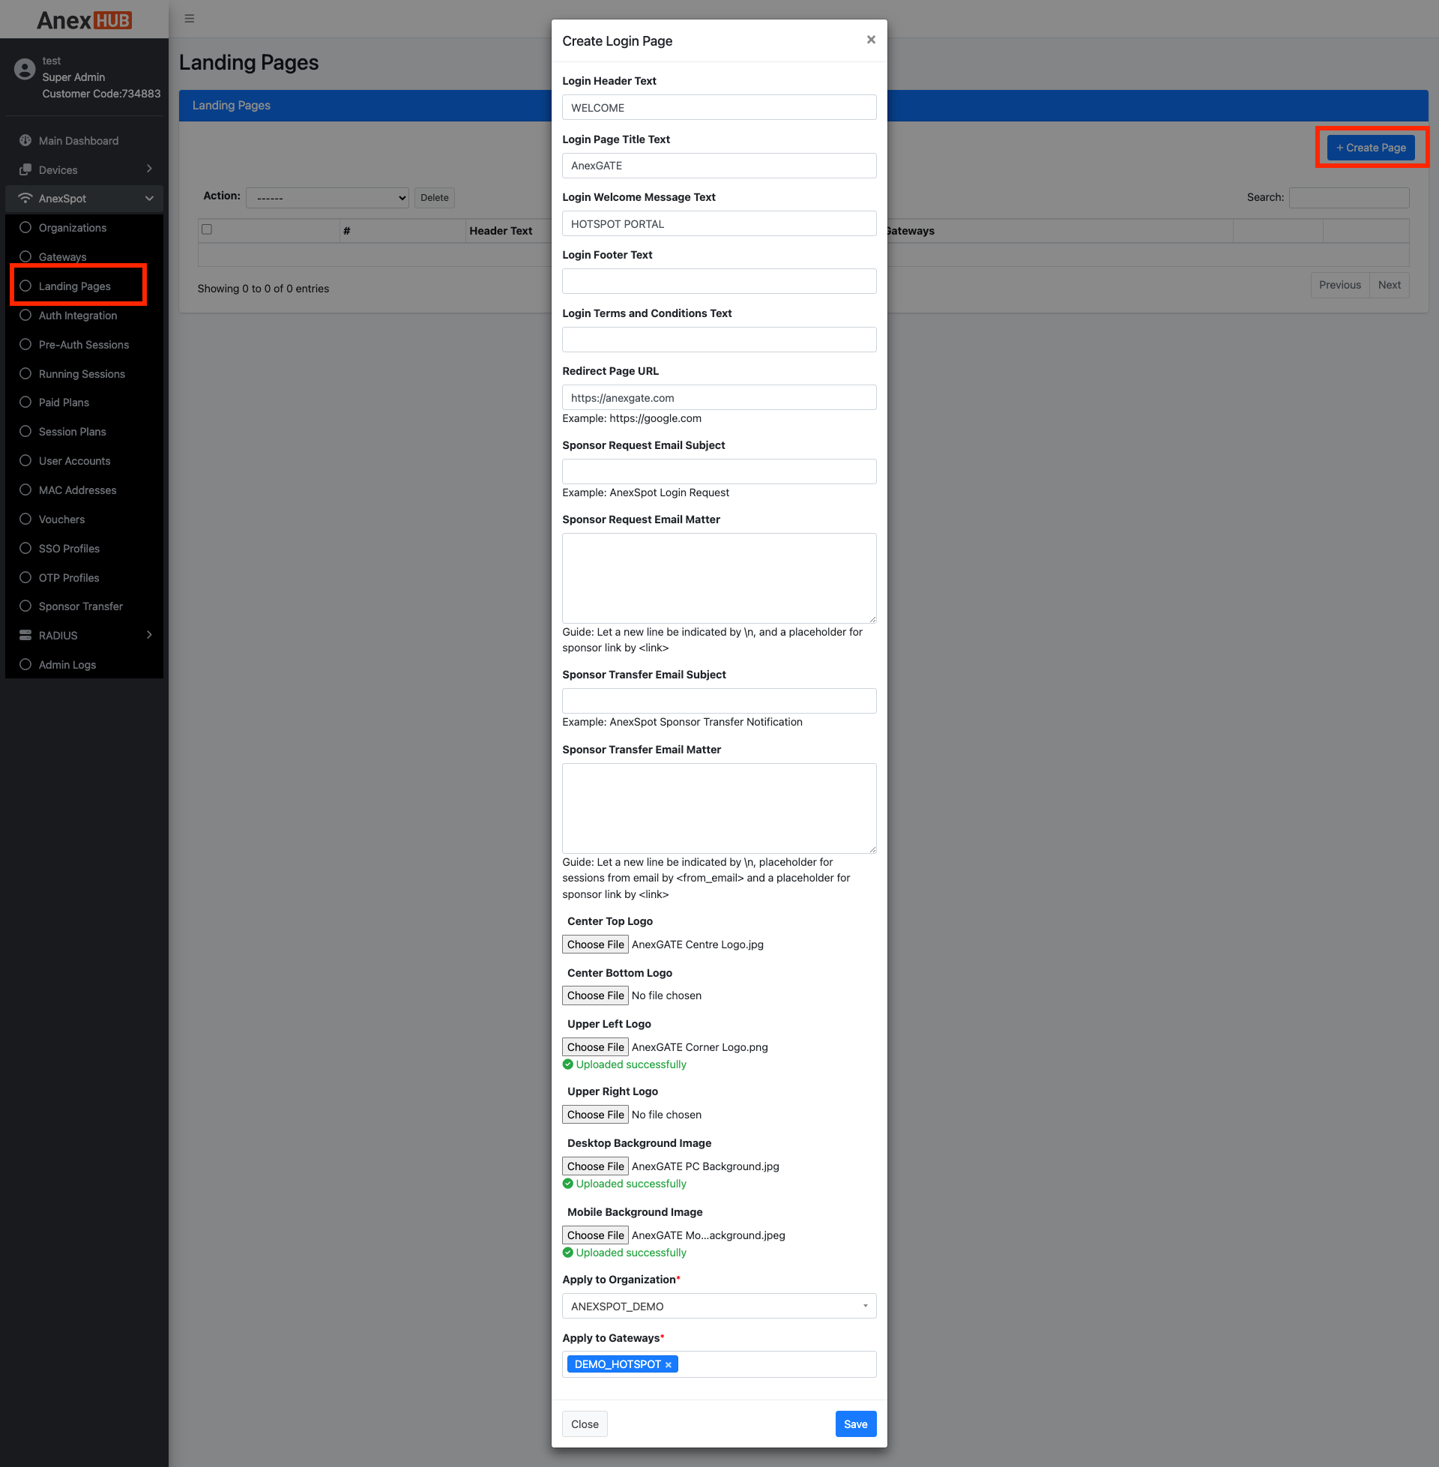Open Main Dashboard via the globe icon

(x=25, y=141)
